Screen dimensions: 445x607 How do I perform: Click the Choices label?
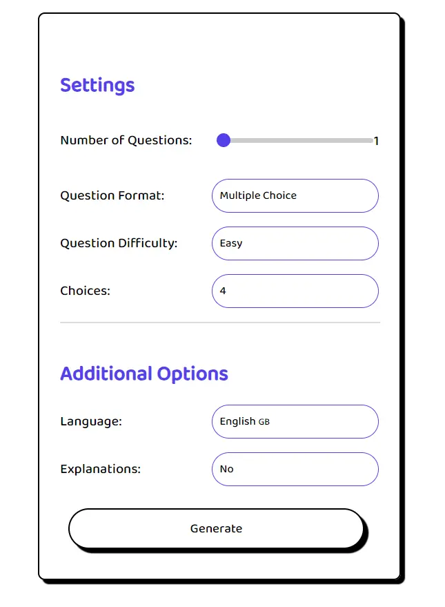pyautogui.click(x=84, y=291)
